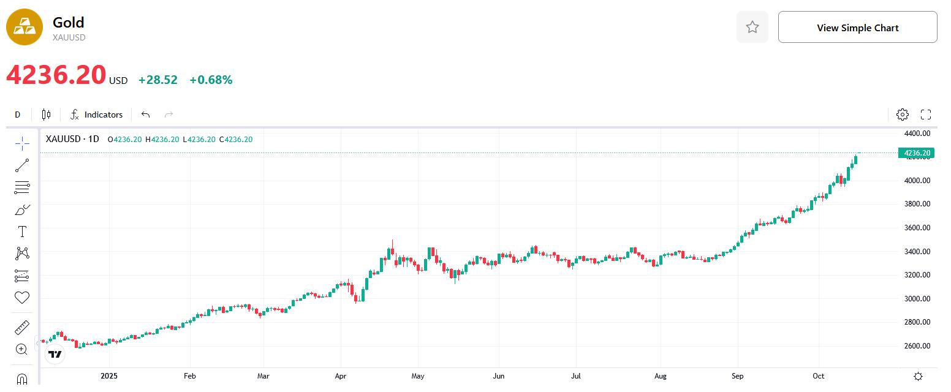
Task: Add Gold to favorites with the star
Action: point(752,27)
